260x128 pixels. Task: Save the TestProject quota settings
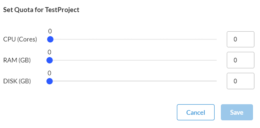click(237, 112)
